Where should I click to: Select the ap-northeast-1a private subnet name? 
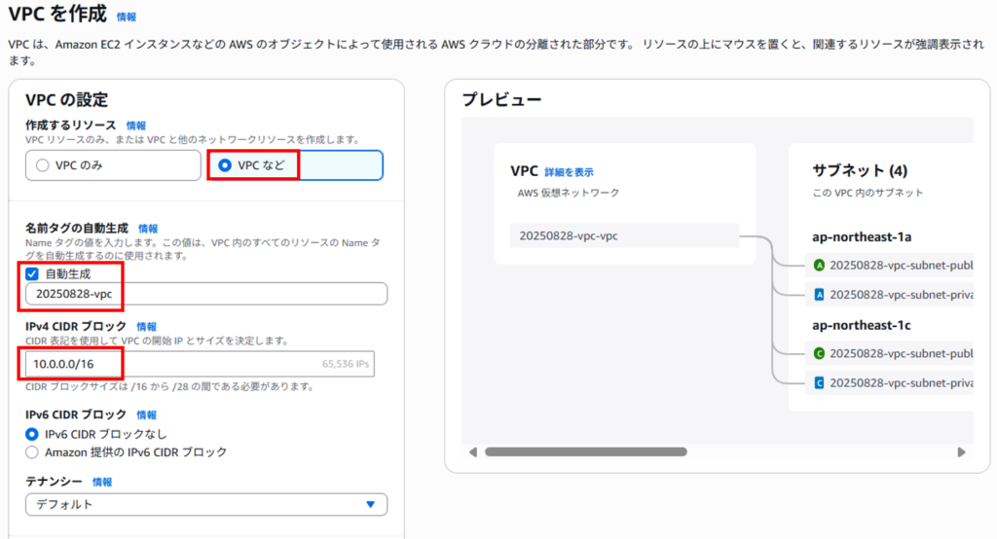[901, 294]
